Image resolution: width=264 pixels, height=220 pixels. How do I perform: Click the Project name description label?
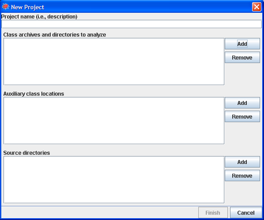(39, 17)
